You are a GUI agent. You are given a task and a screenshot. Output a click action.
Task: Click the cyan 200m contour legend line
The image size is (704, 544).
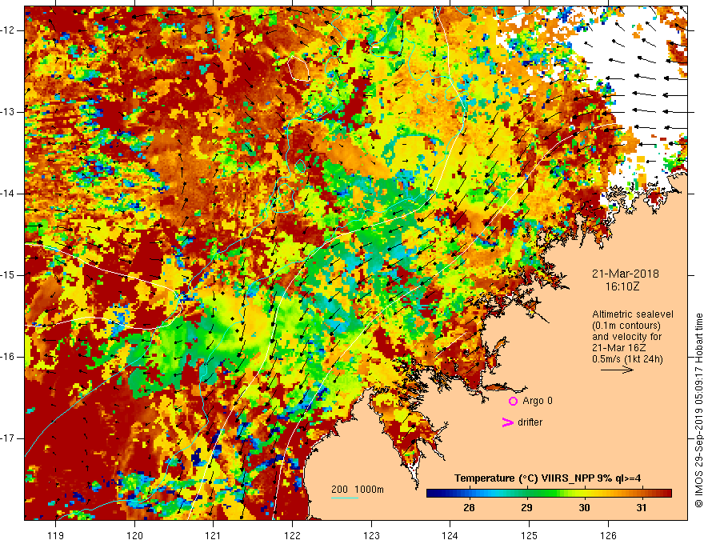tap(344, 498)
